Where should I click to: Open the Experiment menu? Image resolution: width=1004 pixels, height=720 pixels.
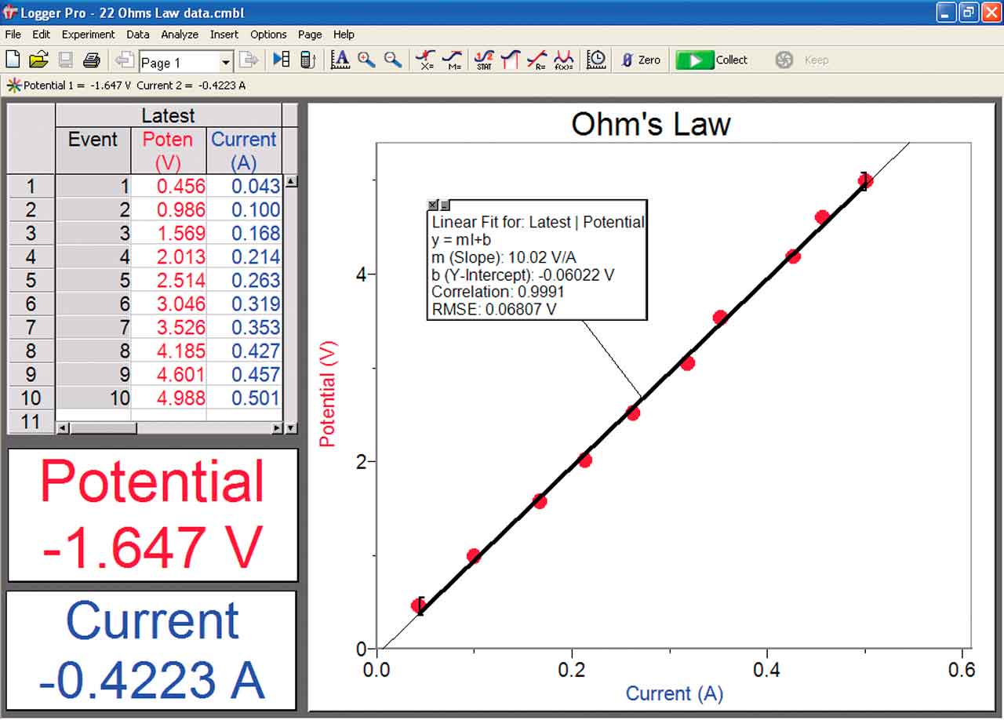click(88, 35)
